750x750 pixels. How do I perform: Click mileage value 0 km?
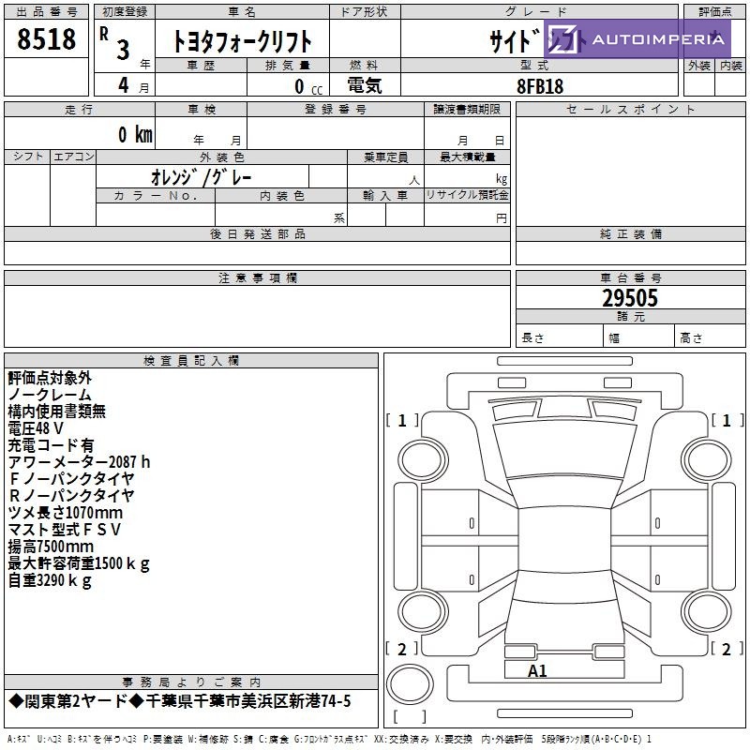[135, 134]
